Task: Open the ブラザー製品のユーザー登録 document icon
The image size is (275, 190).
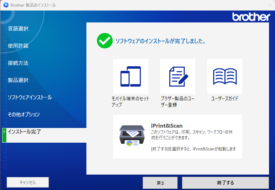Action: (x=178, y=76)
